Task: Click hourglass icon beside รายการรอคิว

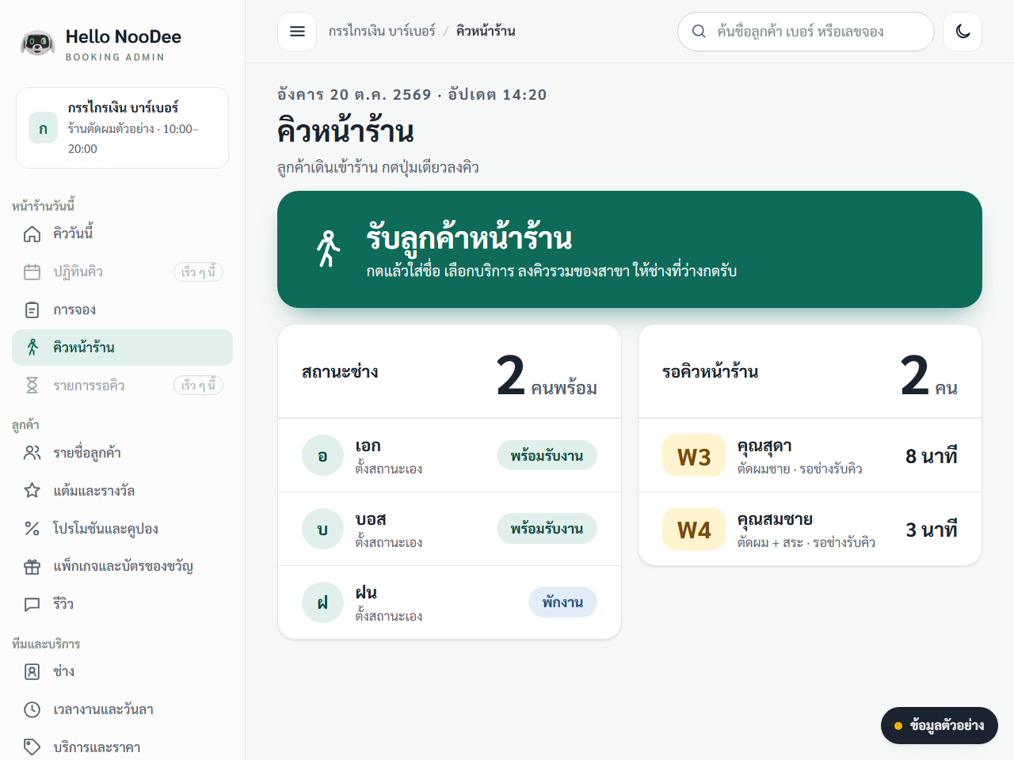Action: click(x=32, y=386)
